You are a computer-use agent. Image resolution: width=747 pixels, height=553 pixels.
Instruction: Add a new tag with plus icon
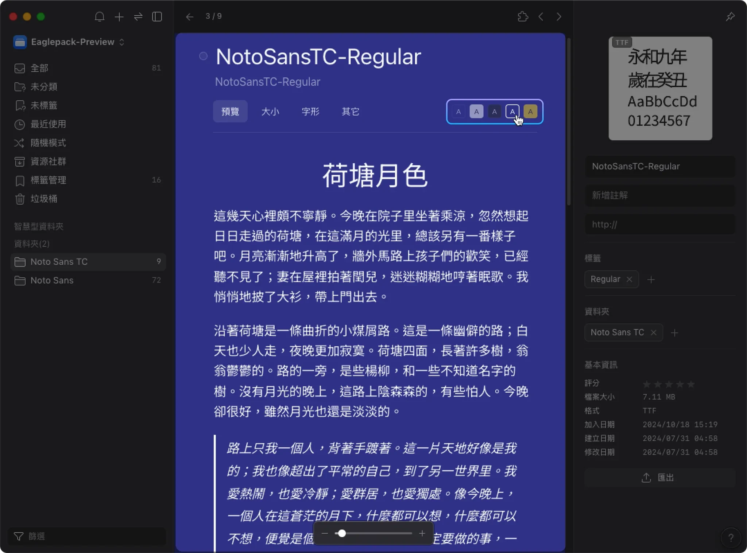pyautogui.click(x=651, y=280)
